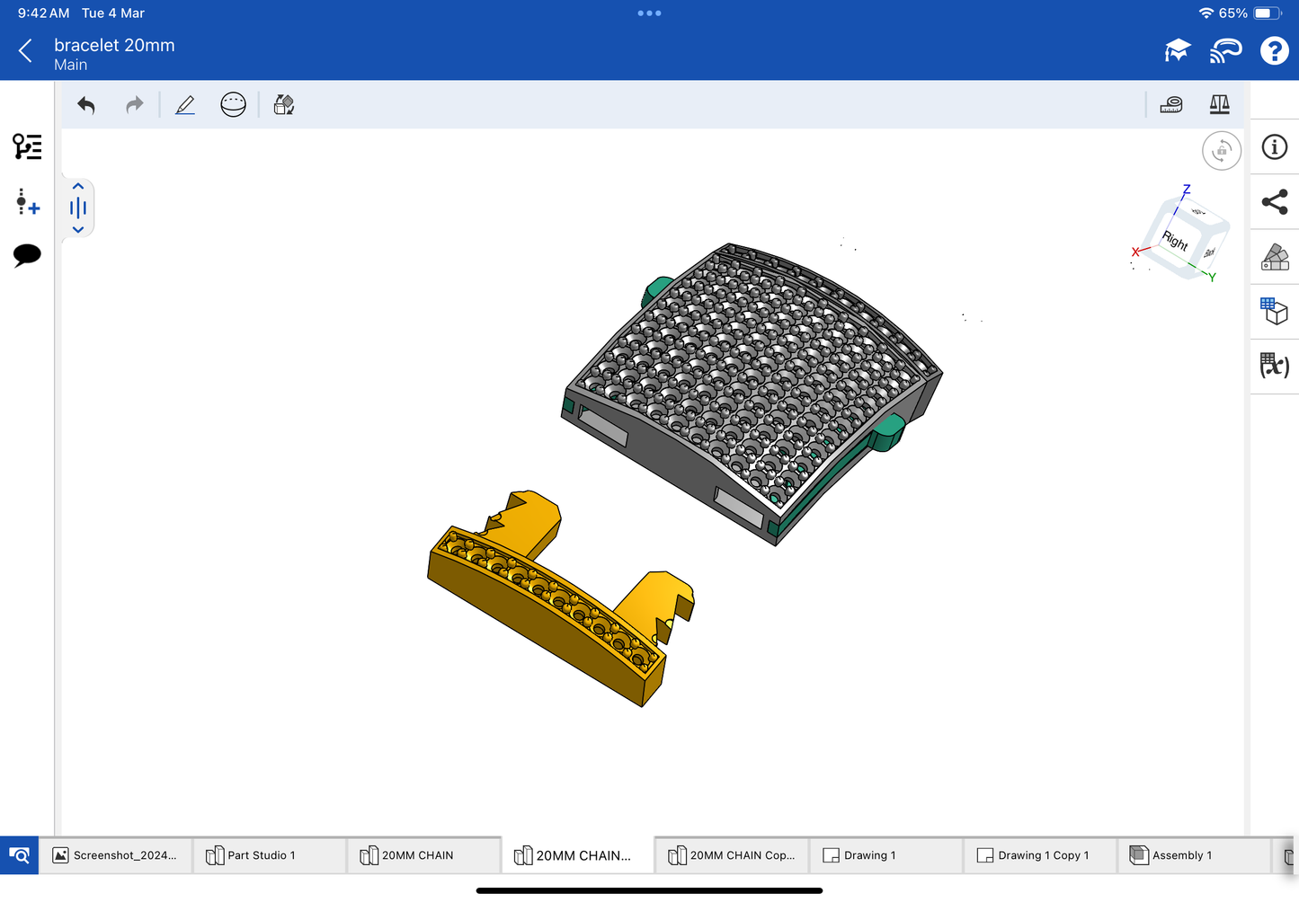Click the Right face of view cube
1299x902 pixels.
click(x=1174, y=241)
